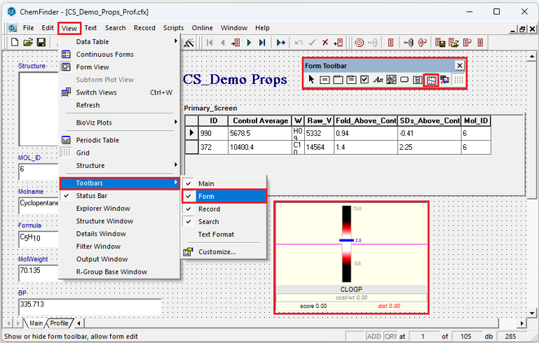Screen dimensions: 539x343
Task: Select the plain text tool in Form Toolbar
Action: (378, 80)
